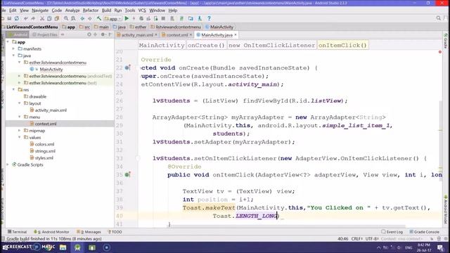Close the MainActivity.java tab
This screenshot has height=253, width=450.
(x=236, y=34)
